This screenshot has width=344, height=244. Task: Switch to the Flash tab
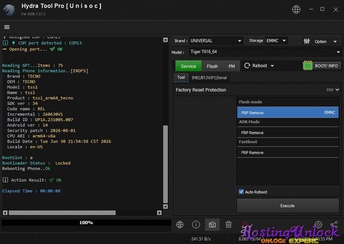(212, 66)
